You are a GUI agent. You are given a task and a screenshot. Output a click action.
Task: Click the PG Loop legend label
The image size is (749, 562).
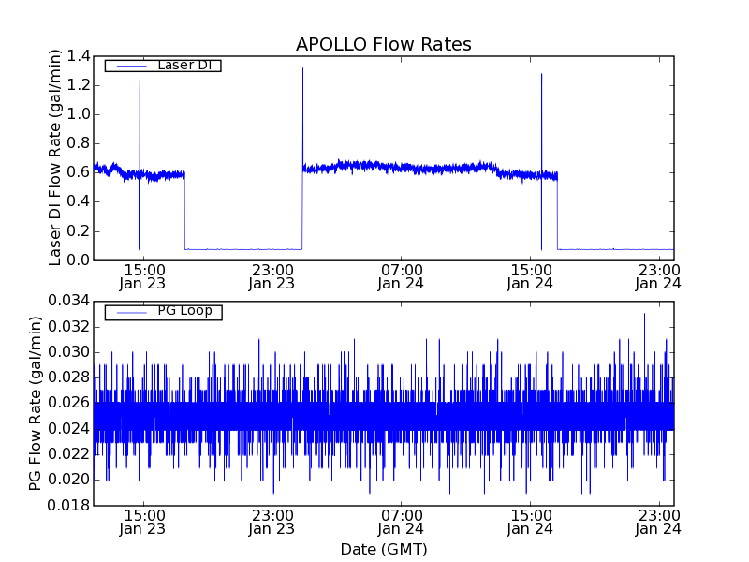pyautogui.click(x=184, y=311)
